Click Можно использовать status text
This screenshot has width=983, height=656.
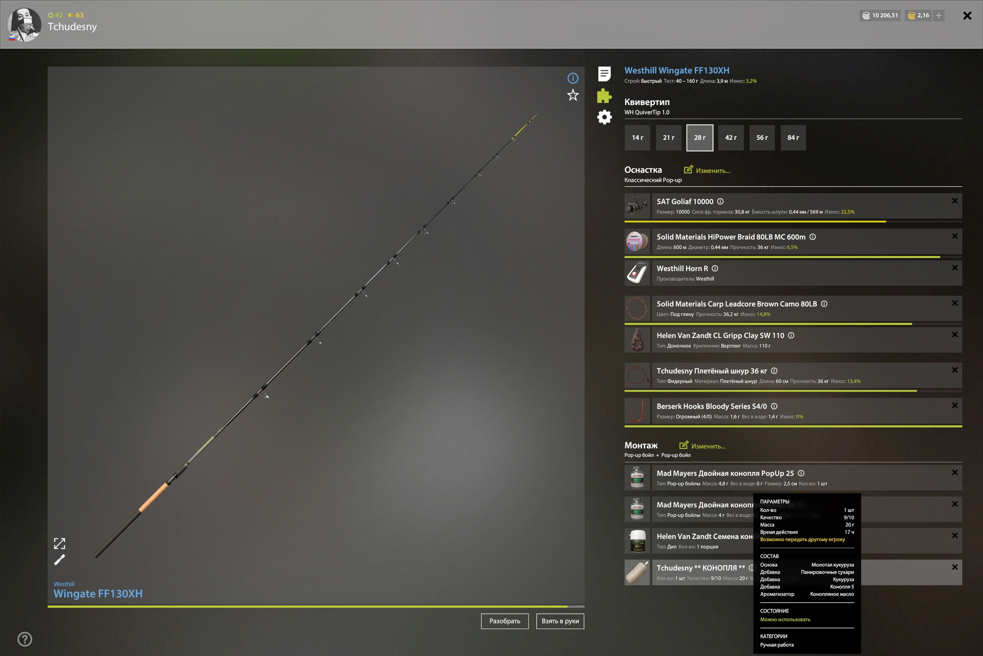coord(785,619)
